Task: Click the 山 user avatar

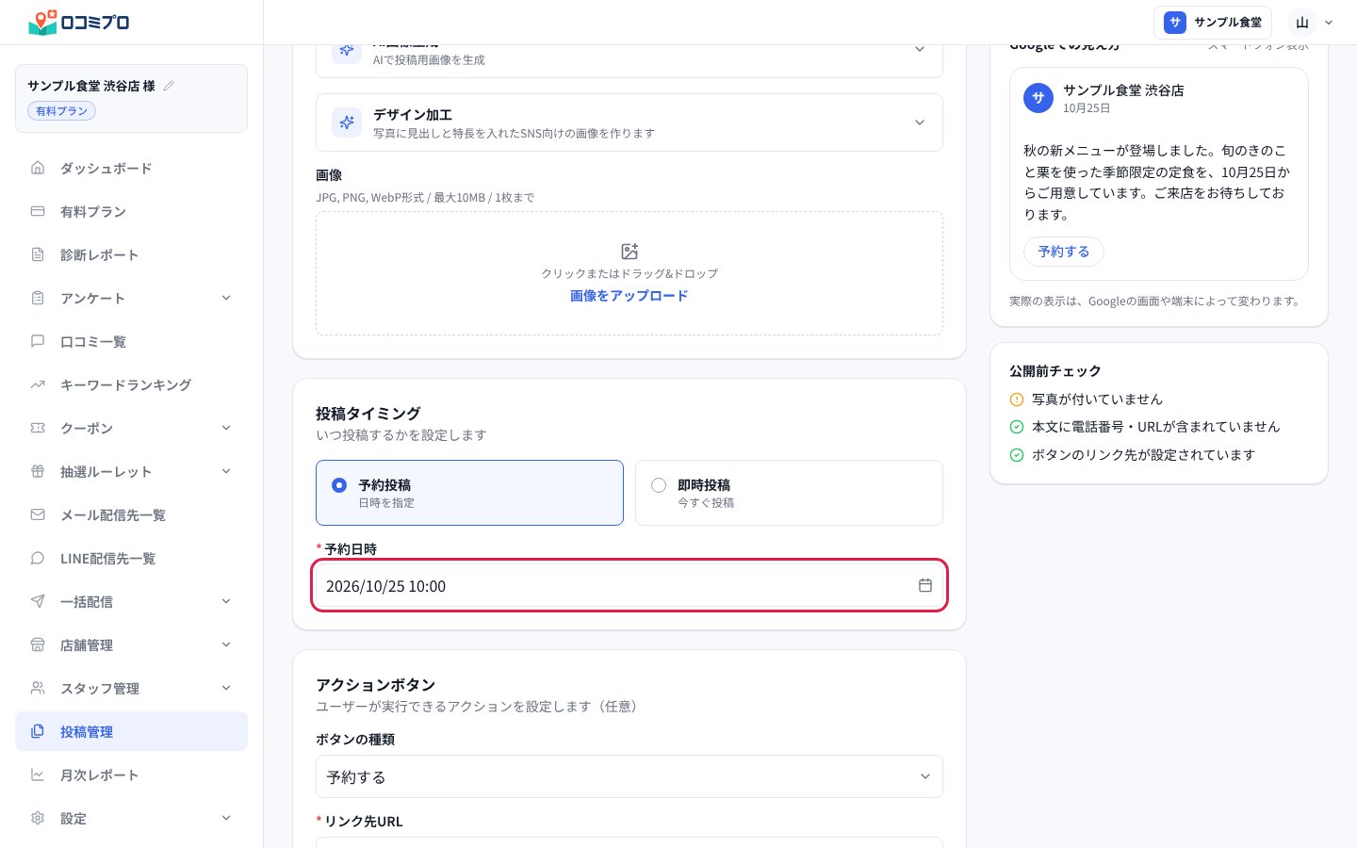Action: [1302, 23]
